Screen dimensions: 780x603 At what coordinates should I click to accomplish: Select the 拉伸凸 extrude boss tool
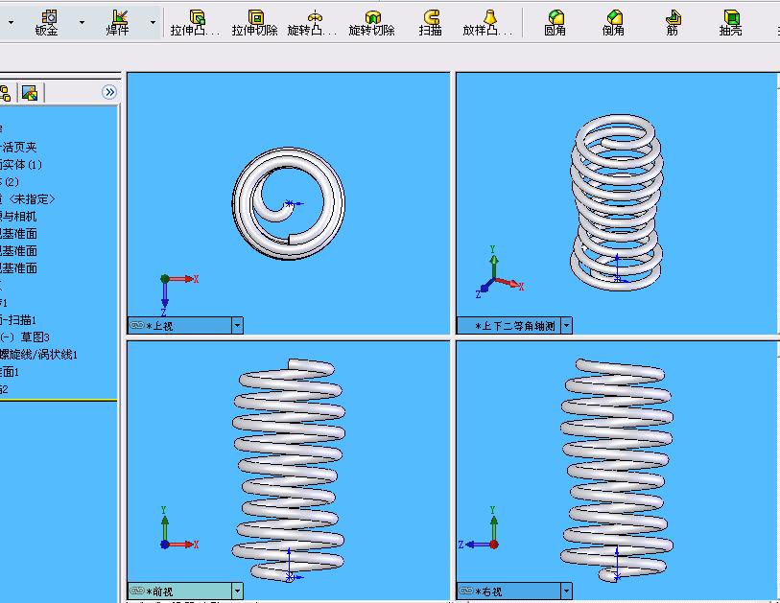click(x=195, y=23)
